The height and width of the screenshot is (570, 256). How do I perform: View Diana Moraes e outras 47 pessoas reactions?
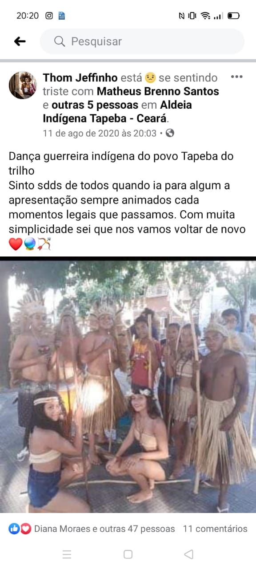pyautogui.click(x=104, y=529)
